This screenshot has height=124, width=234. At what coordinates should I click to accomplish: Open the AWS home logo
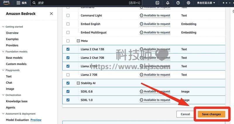click(x=6, y=3)
